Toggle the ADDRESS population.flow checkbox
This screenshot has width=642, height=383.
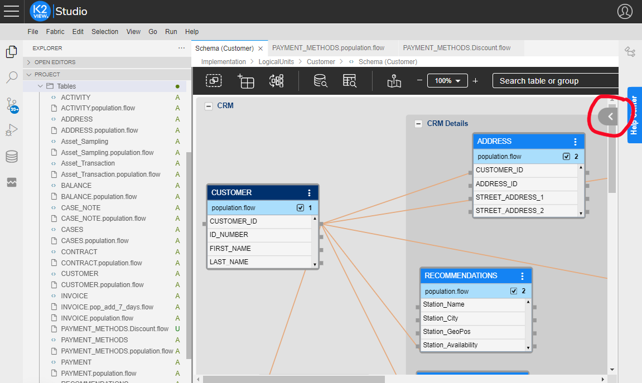567,157
